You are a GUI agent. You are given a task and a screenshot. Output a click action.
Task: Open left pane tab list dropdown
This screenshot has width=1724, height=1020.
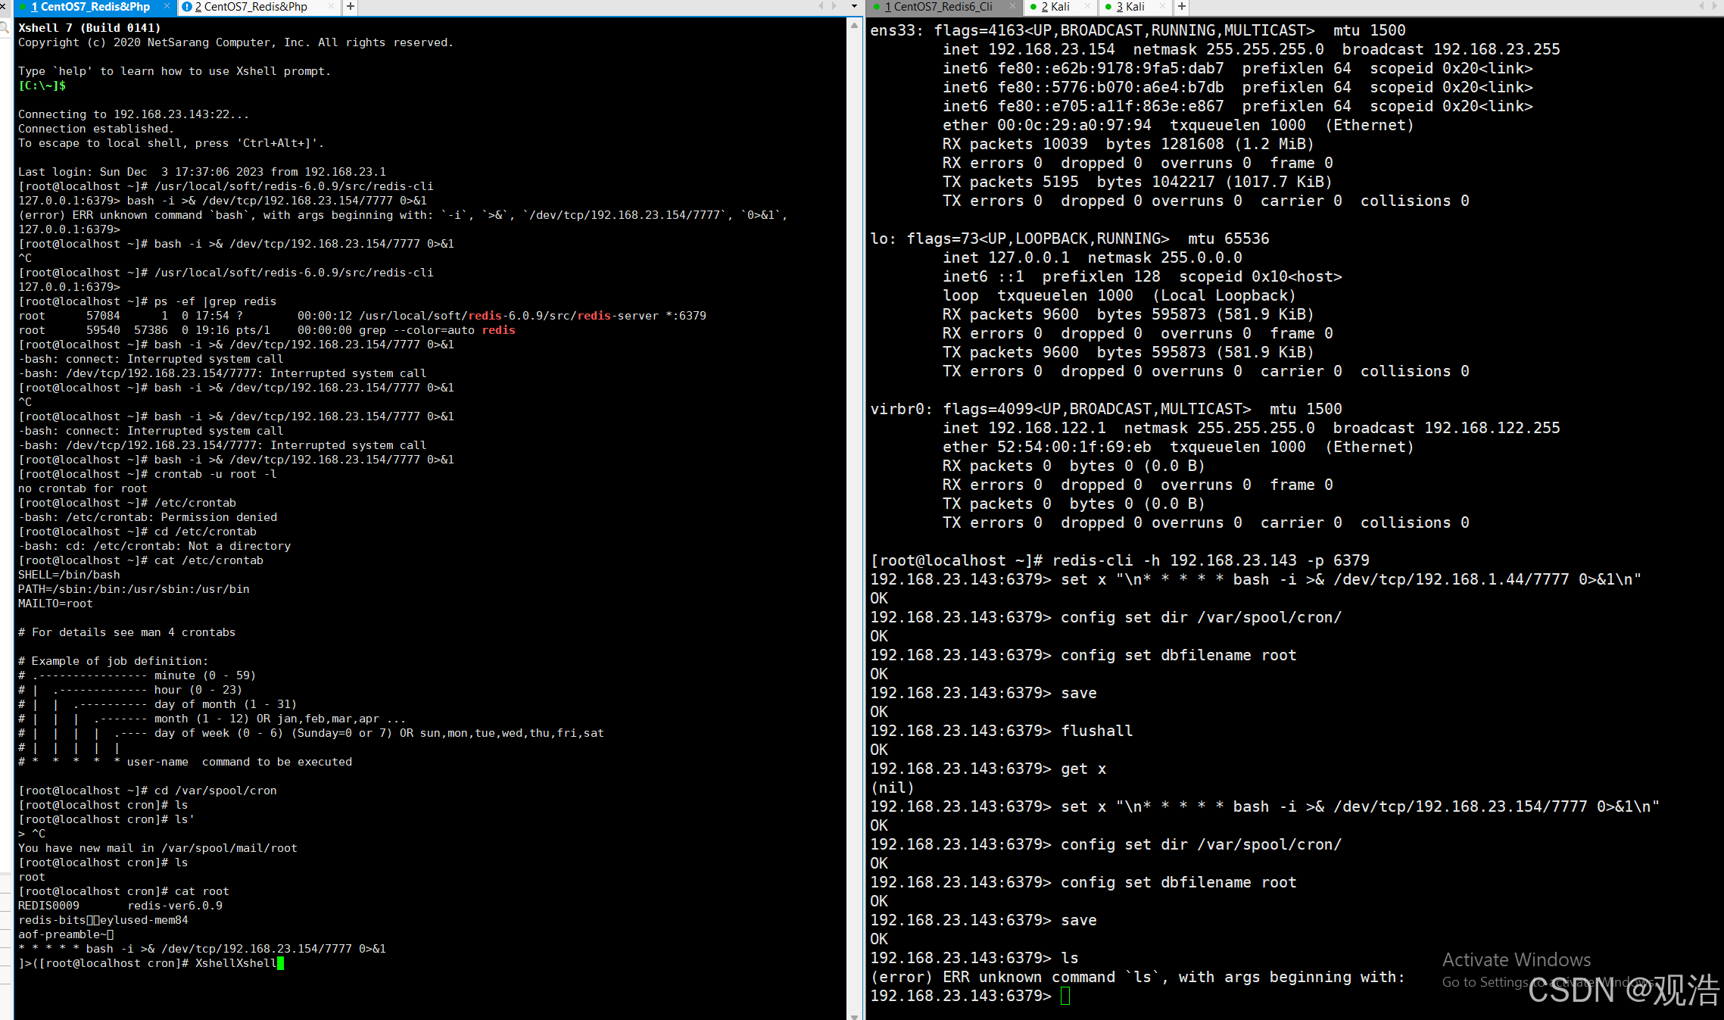[x=855, y=7]
